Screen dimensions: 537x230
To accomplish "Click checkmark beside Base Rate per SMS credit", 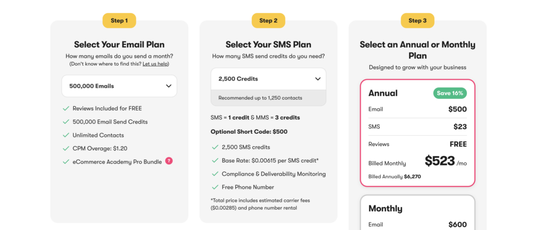I will [214, 160].
